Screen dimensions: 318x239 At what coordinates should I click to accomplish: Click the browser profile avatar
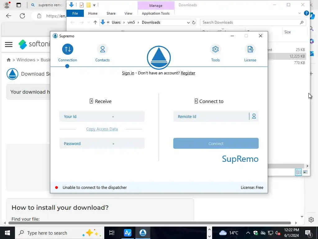(7, 5)
